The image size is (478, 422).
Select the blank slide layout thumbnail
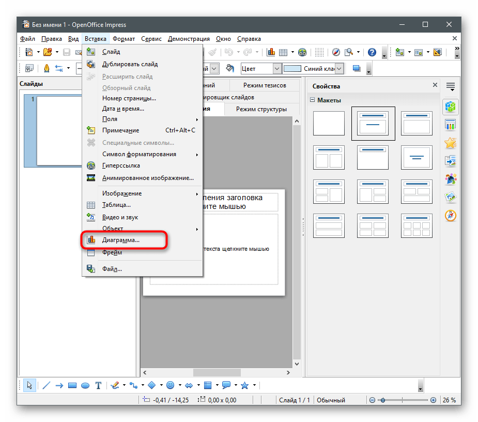point(329,123)
